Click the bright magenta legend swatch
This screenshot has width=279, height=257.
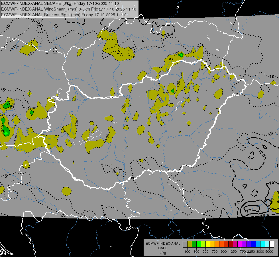240,244
